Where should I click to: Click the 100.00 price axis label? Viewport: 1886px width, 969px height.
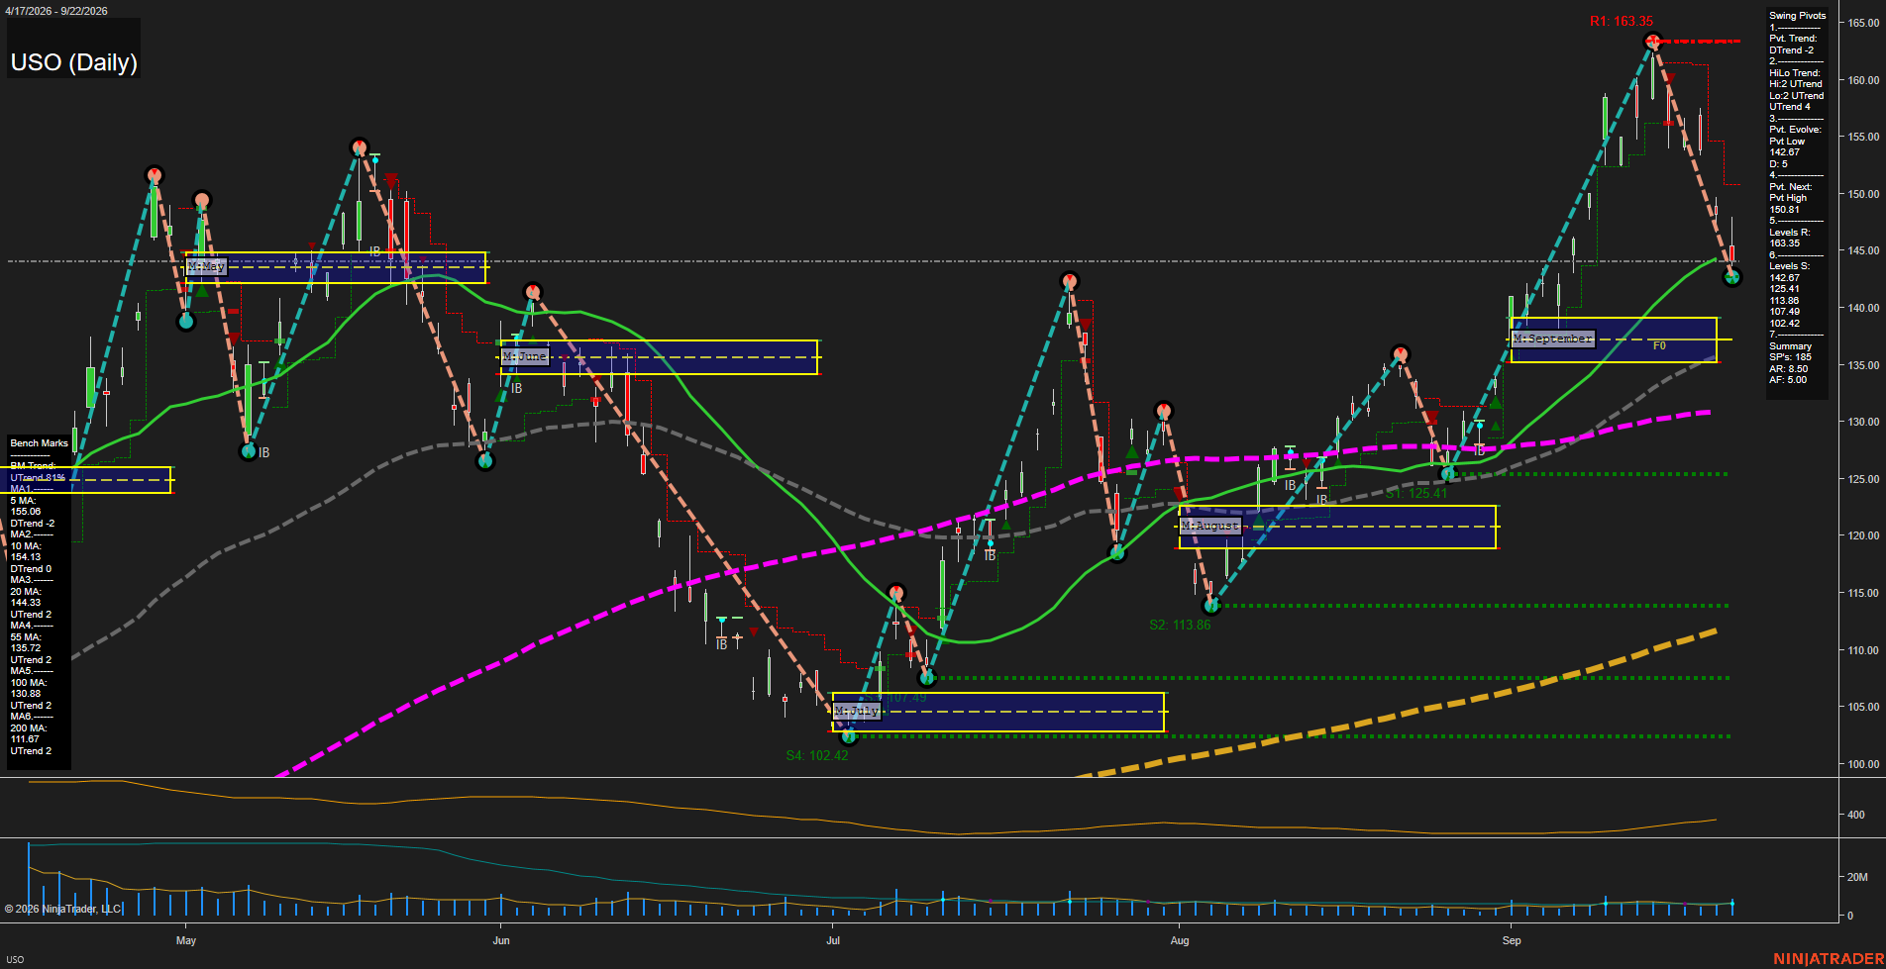[1863, 764]
